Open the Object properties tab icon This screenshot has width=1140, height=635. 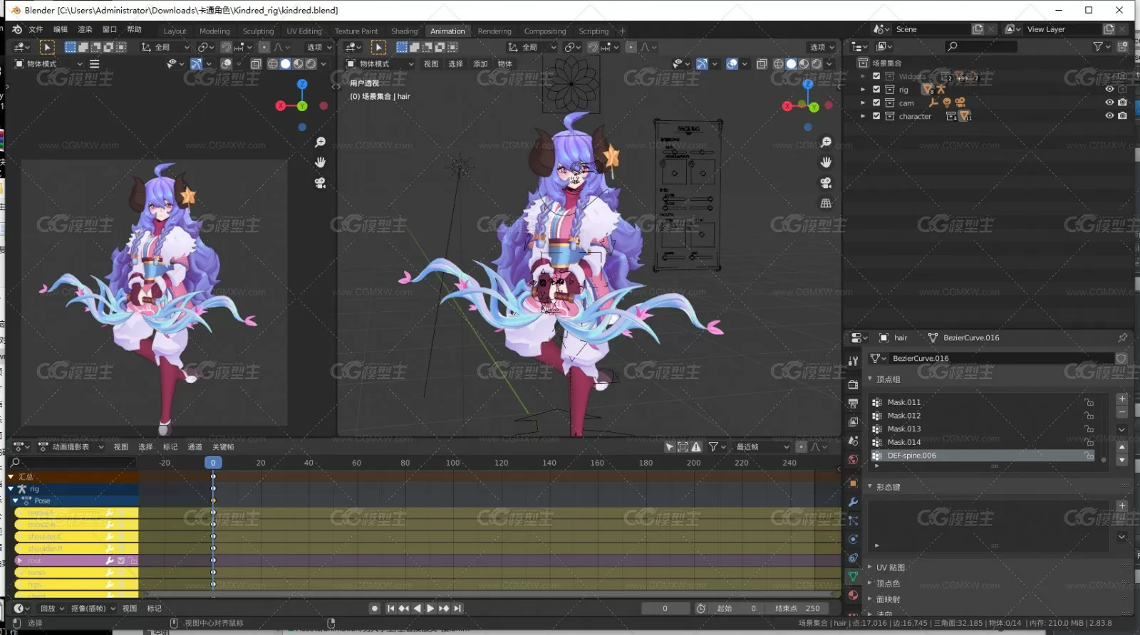coord(853,483)
